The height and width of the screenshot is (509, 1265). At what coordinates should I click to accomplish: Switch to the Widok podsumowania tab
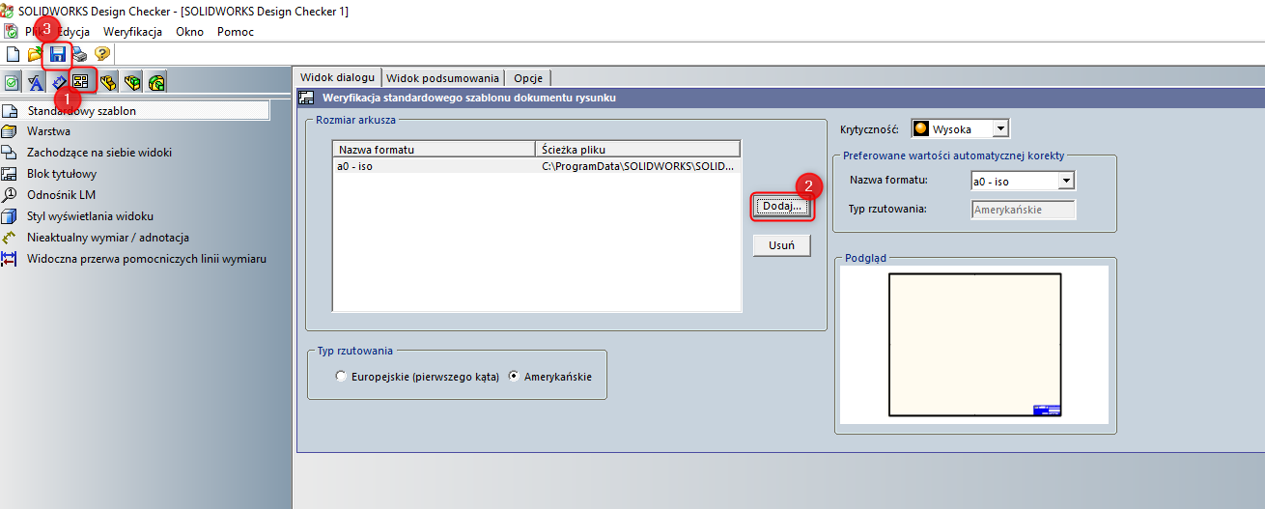click(x=442, y=78)
